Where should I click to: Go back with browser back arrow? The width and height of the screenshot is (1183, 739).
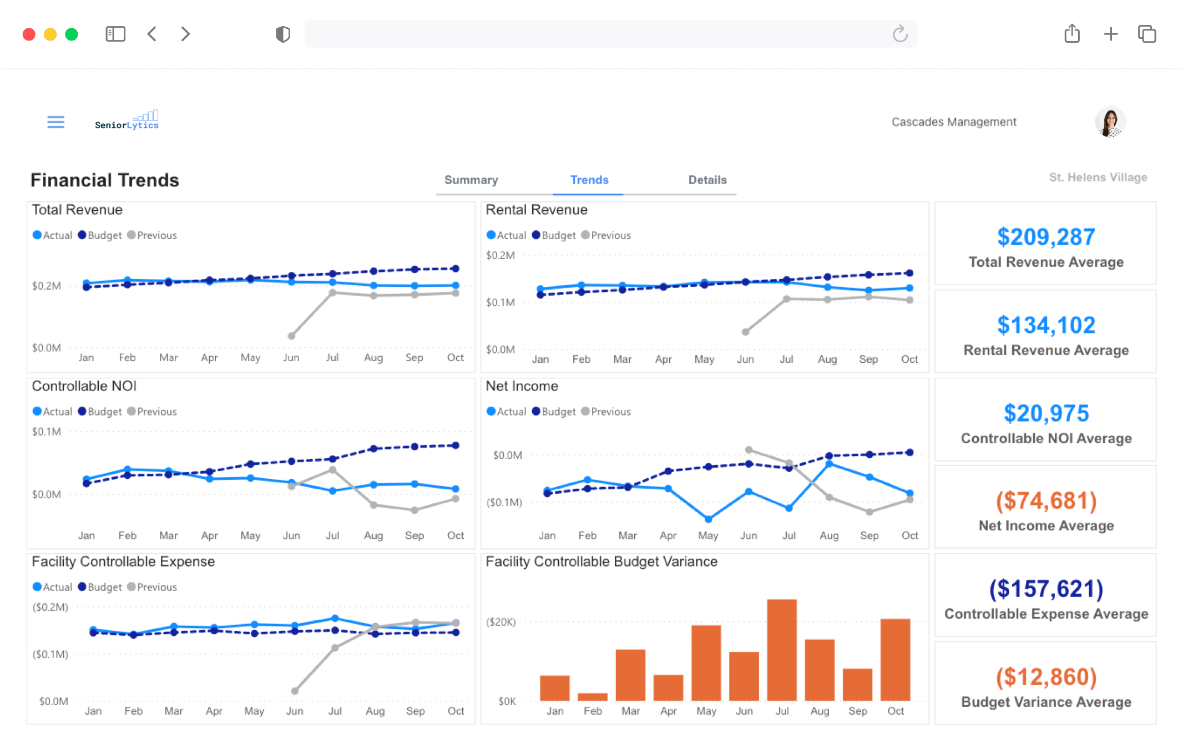click(x=152, y=34)
